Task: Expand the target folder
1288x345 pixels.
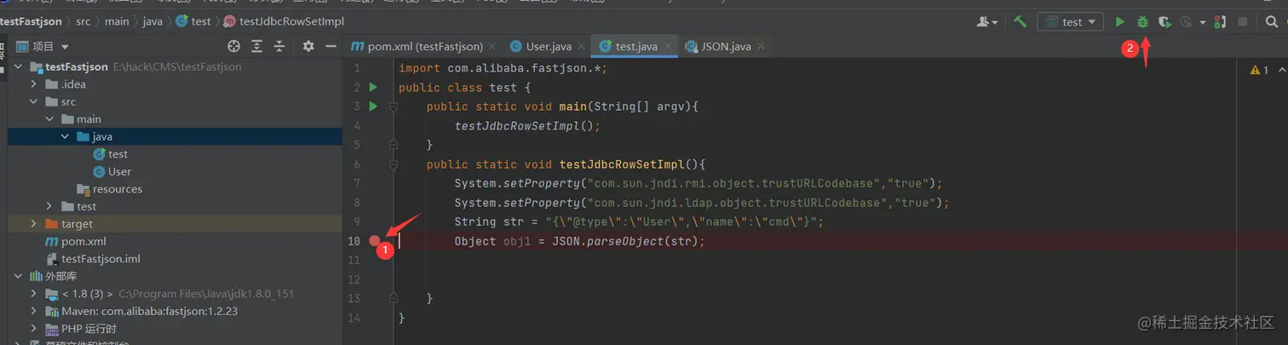Action: pyautogui.click(x=34, y=224)
